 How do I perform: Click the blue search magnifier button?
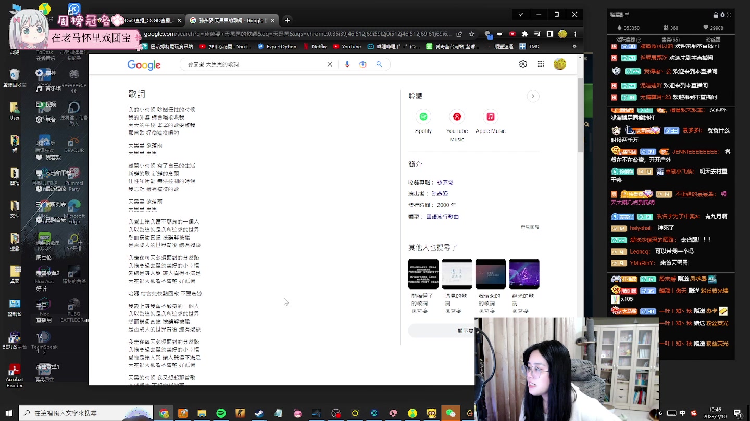click(379, 64)
